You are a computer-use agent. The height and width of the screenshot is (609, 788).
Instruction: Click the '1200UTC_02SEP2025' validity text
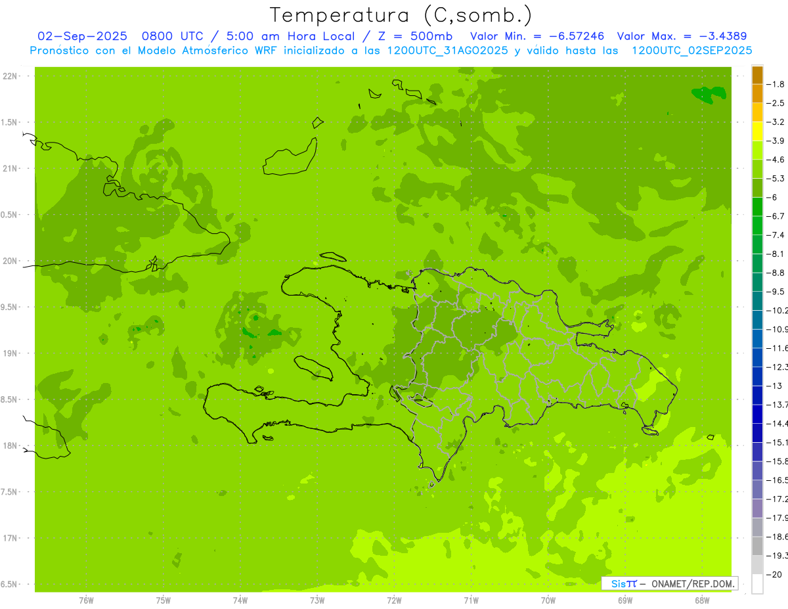coord(691,51)
